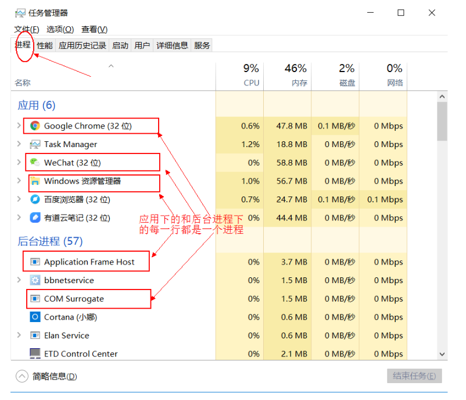This screenshot has height=400, width=466.
Task: Switch to the 应用历史记录 tab
Action: (x=83, y=45)
